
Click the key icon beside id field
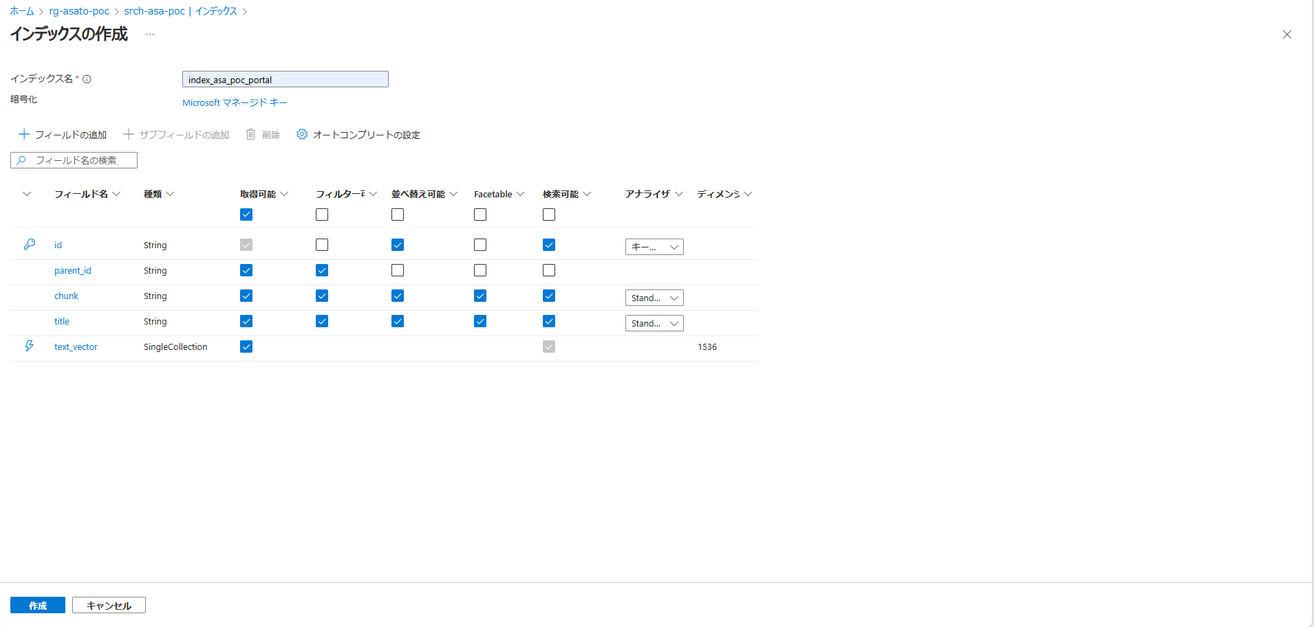point(30,244)
